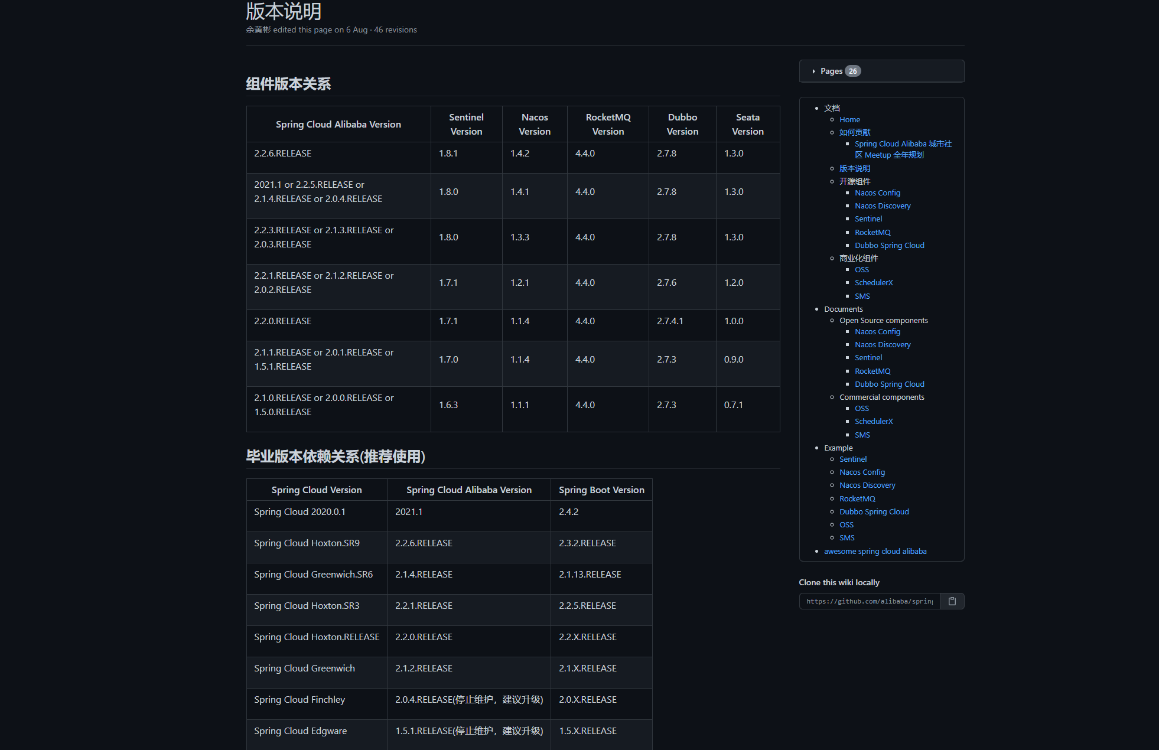This screenshot has width=1159, height=750.
Task: Select the Spring Cloud Hoxton.SR3 cell
Action: click(317, 610)
